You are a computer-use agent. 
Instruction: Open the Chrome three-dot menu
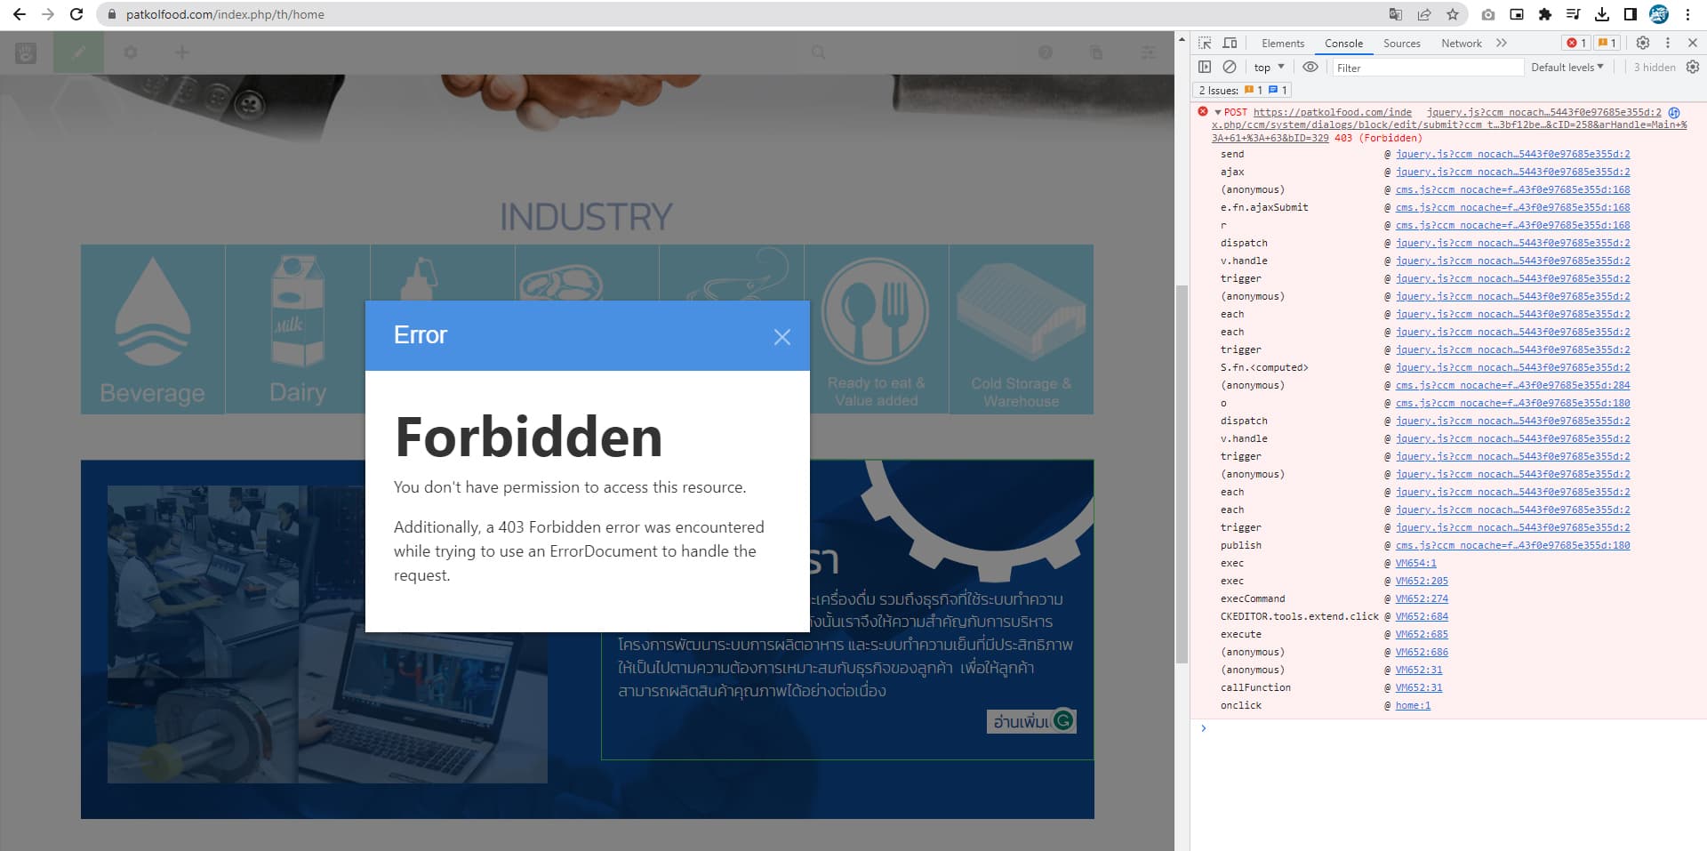pos(1687,14)
